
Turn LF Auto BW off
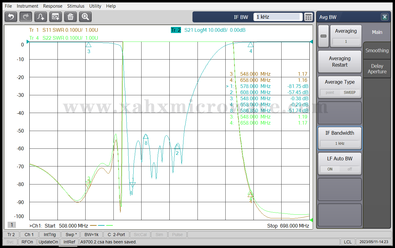tap(349, 169)
